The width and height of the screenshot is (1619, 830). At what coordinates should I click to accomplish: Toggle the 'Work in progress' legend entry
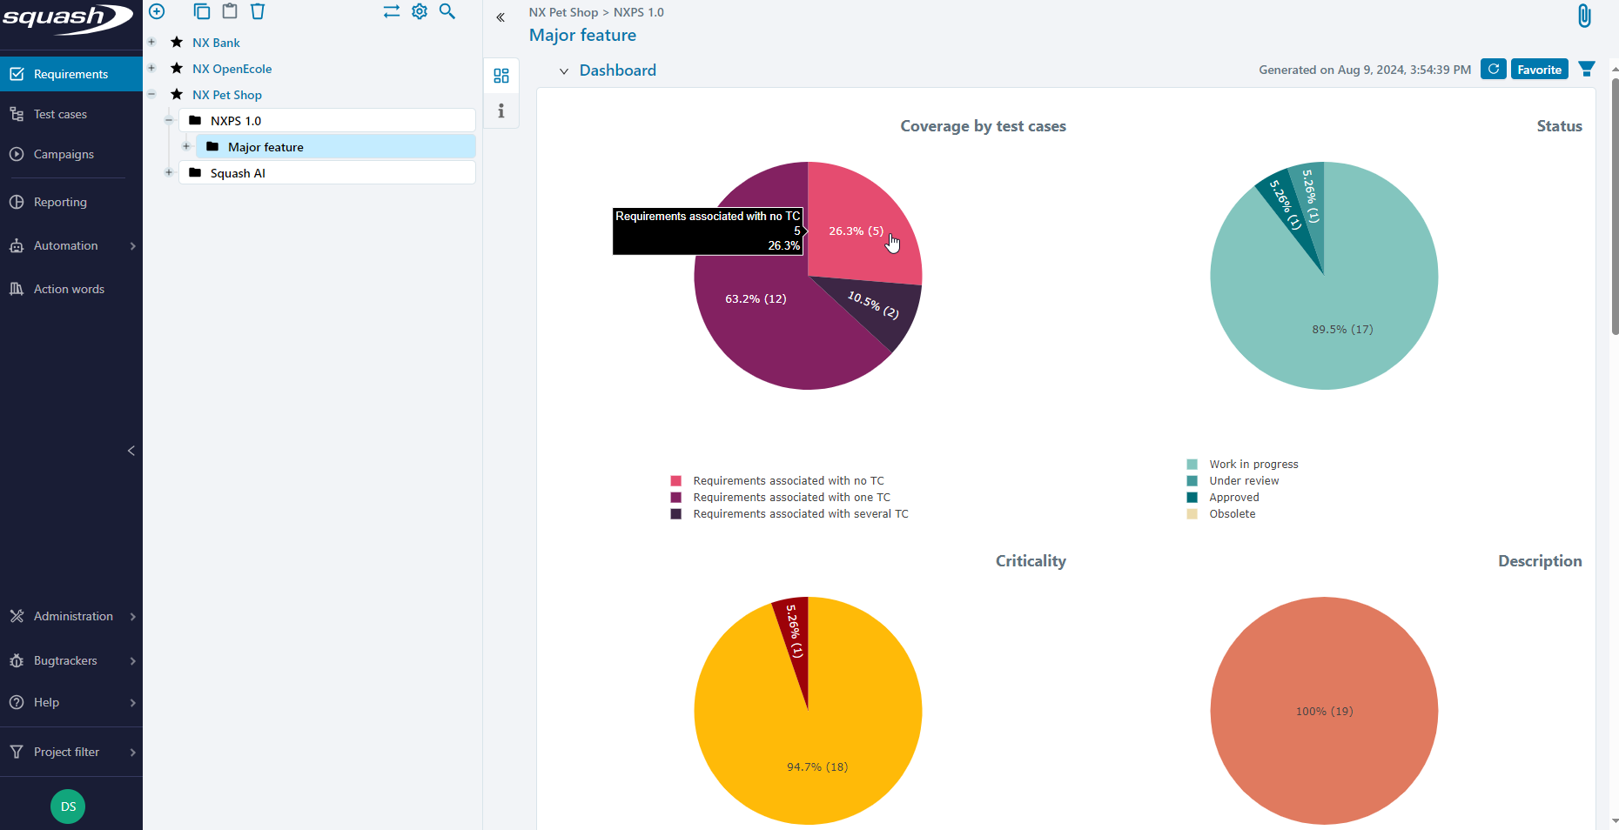pos(1253,465)
